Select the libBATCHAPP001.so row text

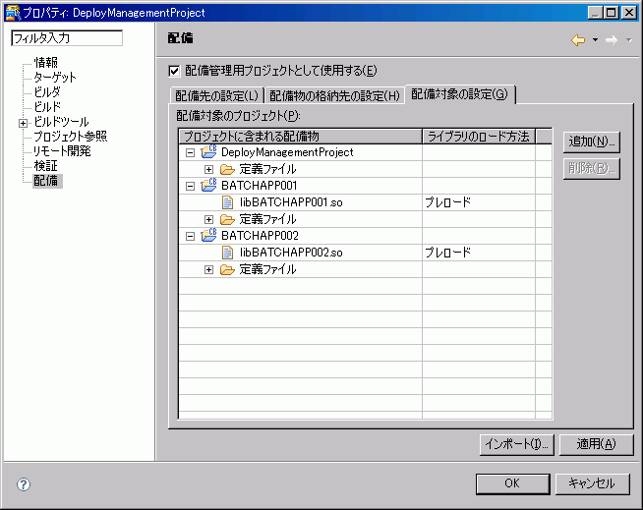coord(291,202)
